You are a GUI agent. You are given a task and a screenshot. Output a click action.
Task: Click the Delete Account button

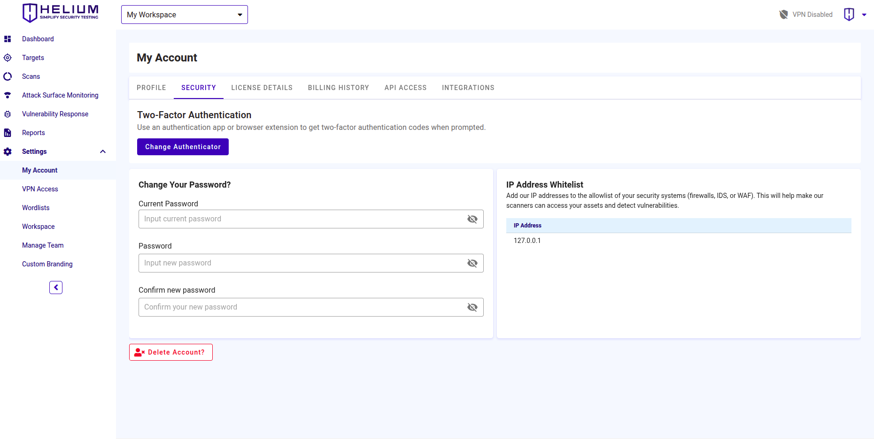pyautogui.click(x=171, y=352)
